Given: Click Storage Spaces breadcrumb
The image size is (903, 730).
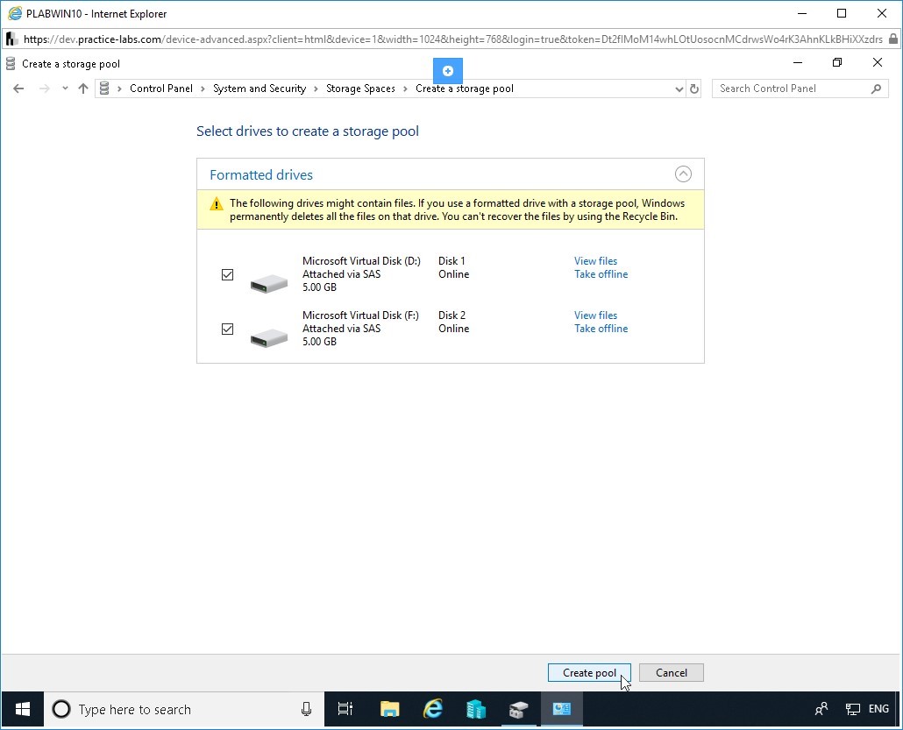Looking at the screenshot, I should pos(360,89).
